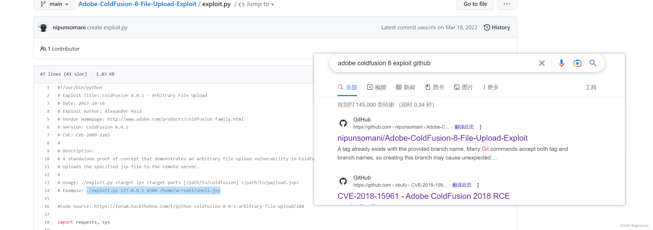Click the 47 lines (41 sloc) file info
The width and height of the screenshot is (653, 230).
click(x=64, y=74)
